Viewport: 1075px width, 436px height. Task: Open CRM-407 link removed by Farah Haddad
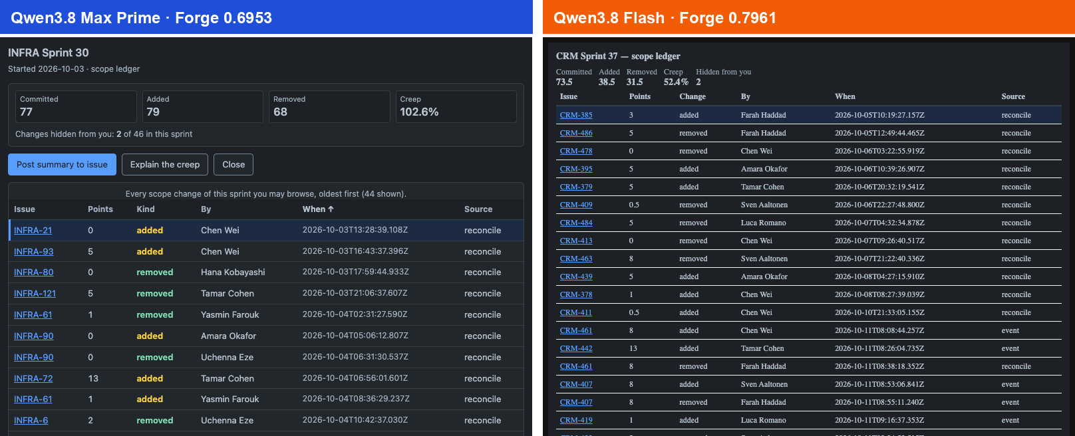pyautogui.click(x=576, y=402)
